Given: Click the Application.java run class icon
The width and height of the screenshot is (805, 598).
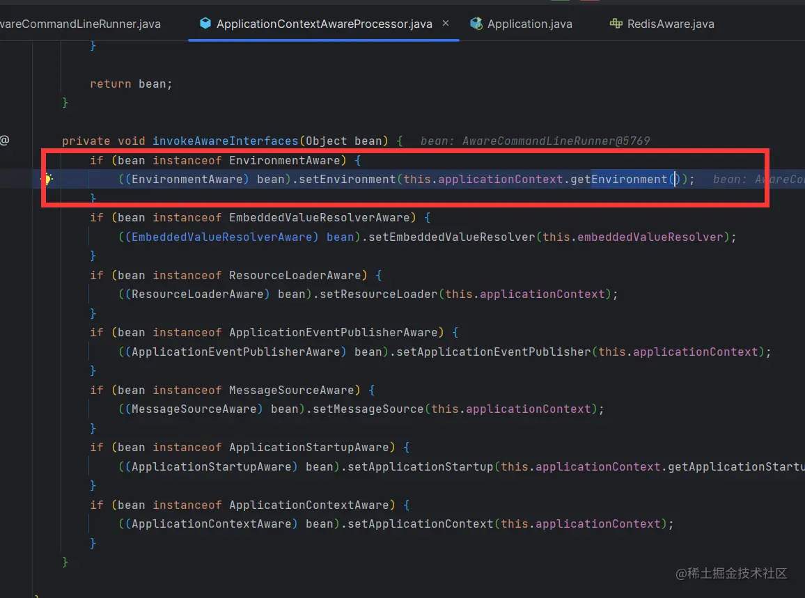Looking at the screenshot, I should pos(476,23).
